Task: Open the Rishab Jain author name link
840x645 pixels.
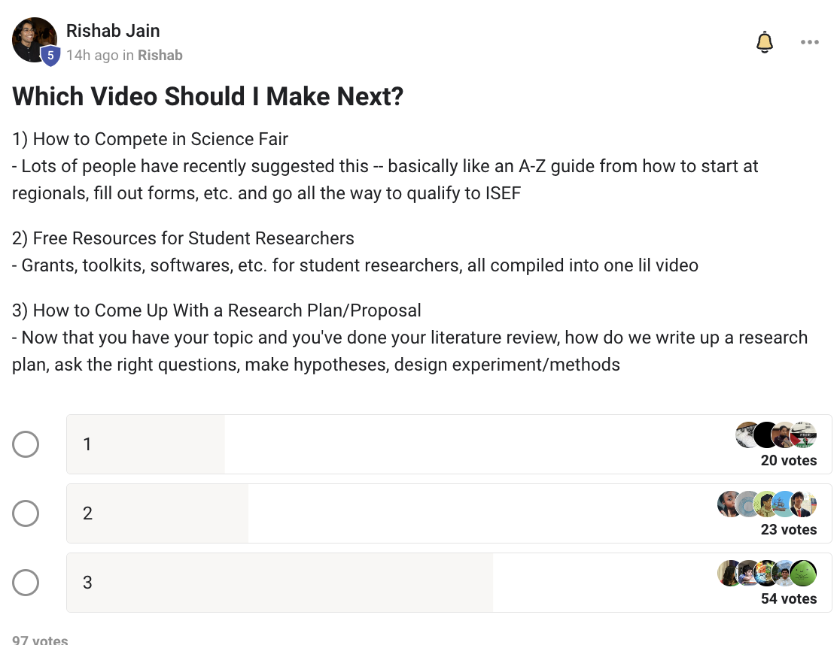Action: [113, 31]
